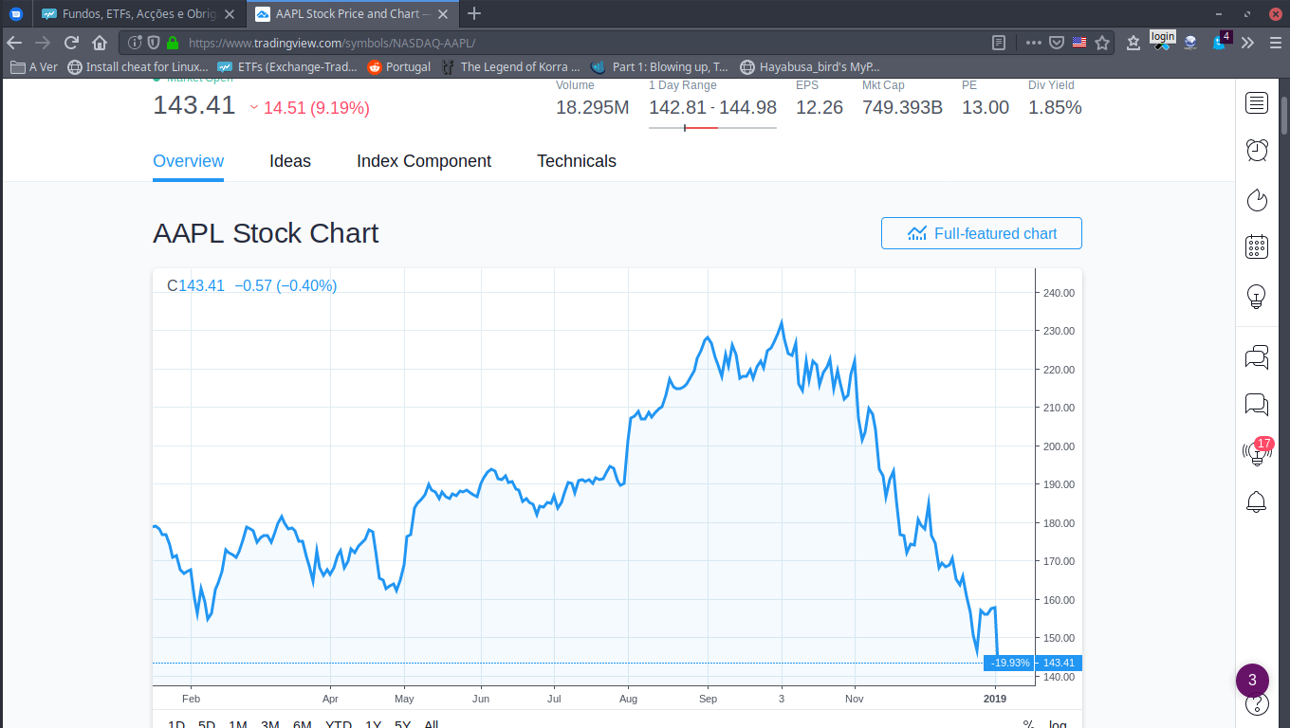
Task: Open the alarm clock alerts icon
Action: [1257, 150]
